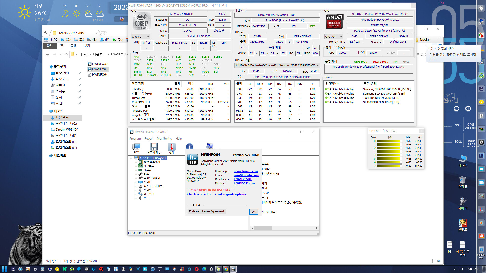Open the 지빠귀 desktop icon
The image size is (486, 273).
click(x=462, y=203)
